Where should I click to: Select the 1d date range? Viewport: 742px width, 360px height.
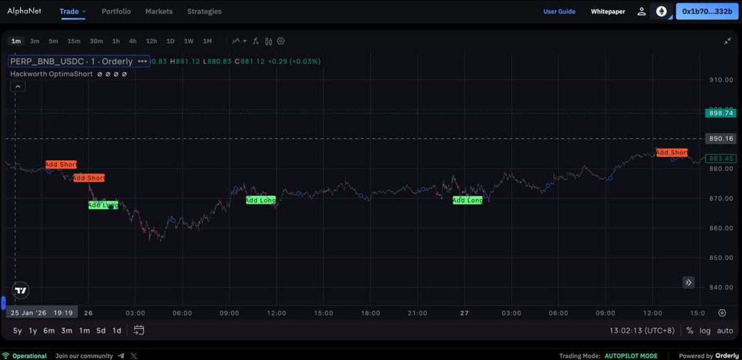point(116,330)
